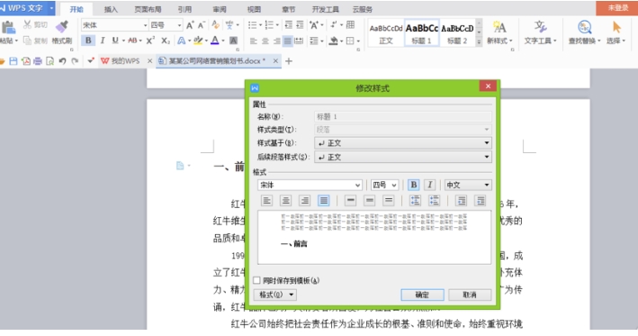This screenshot has width=638, height=336.
Task: Switch to 开发工具 ribbon tab
Action: pyautogui.click(x=326, y=9)
